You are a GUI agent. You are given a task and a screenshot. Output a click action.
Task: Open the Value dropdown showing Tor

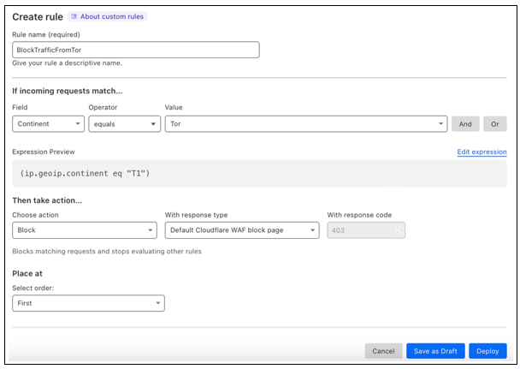click(x=306, y=123)
